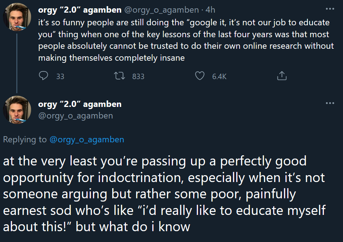Screen dimensions: 343x242
Task: Click the "4h" timestamp on the first tweet
Action: (210, 10)
